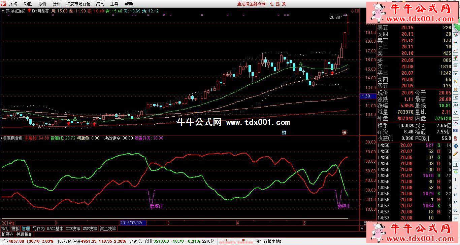Expand the 海底捞活鱼 indicator title marker
The image size is (460, 245).
pos(2,138)
